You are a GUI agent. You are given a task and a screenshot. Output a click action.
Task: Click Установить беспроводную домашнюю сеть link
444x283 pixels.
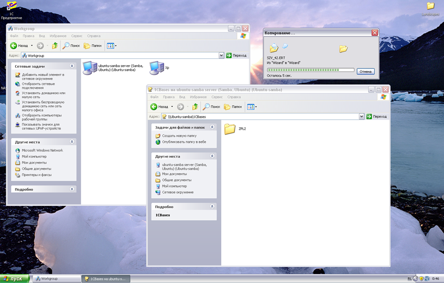pyautogui.click(x=43, y=106)
